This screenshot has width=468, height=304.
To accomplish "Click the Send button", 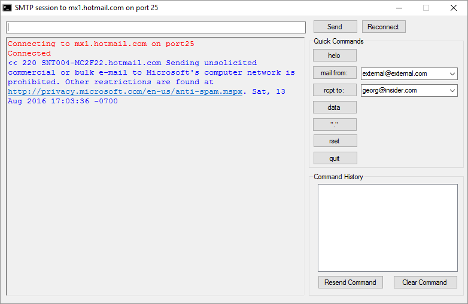I will [x=335, y=27].
